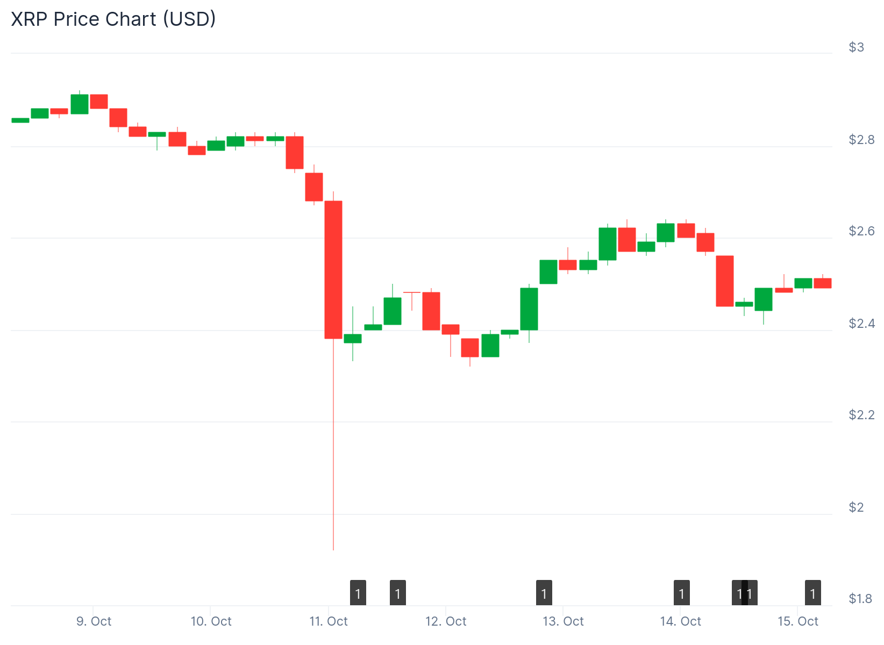This screenshot has width=884, height=645.
Task: Click the long lower wick below $2.2
Action: [333, 457]
